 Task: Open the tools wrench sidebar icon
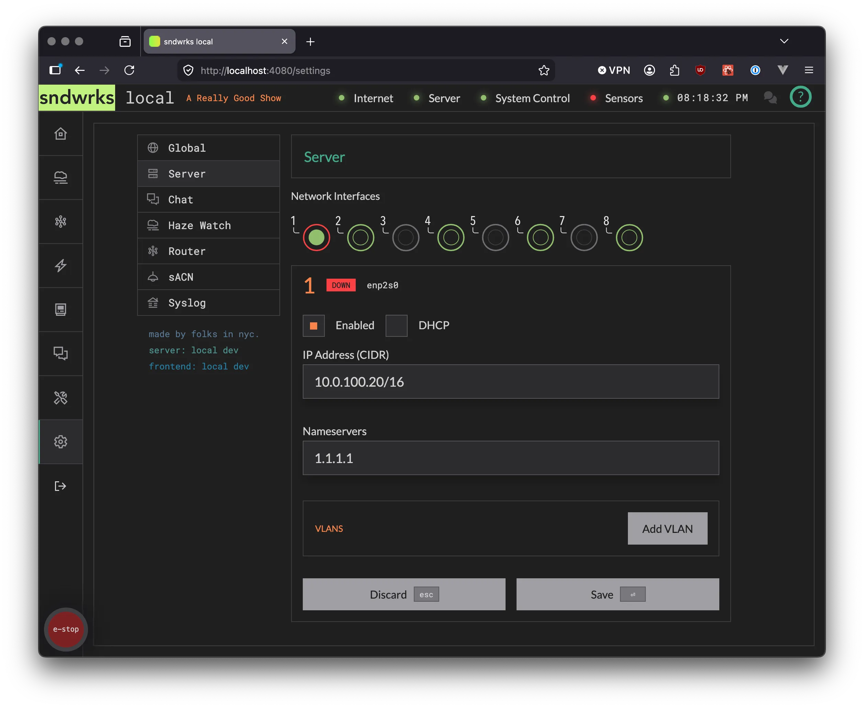tap(61, 398)
